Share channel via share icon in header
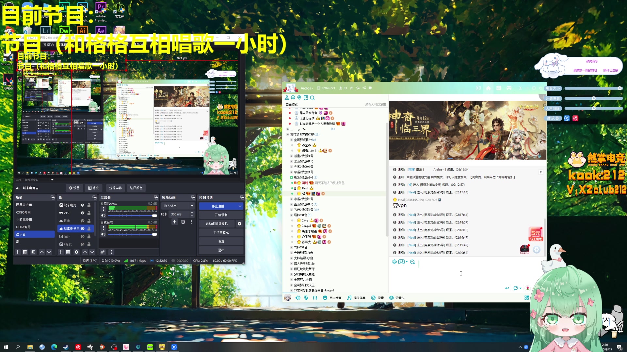The width and height of the screenshot is (627, 352). (x=364, y=88)
